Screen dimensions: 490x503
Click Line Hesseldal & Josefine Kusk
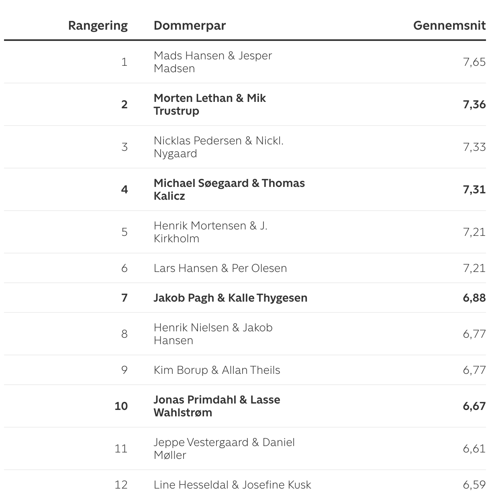pos(232,485)
